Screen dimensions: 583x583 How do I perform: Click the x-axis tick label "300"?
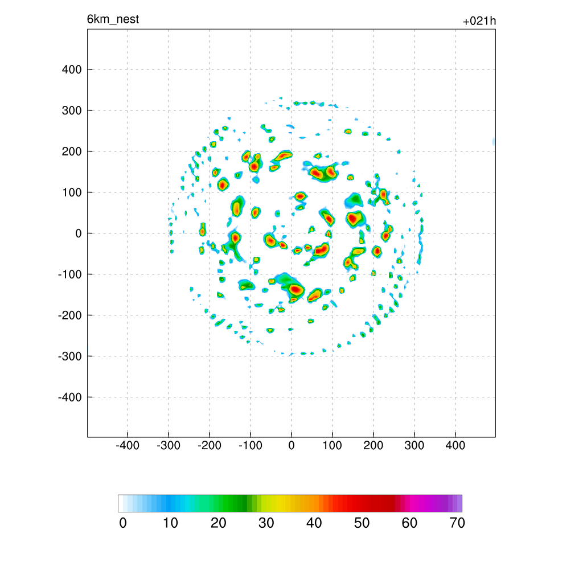tap(414, 445)
